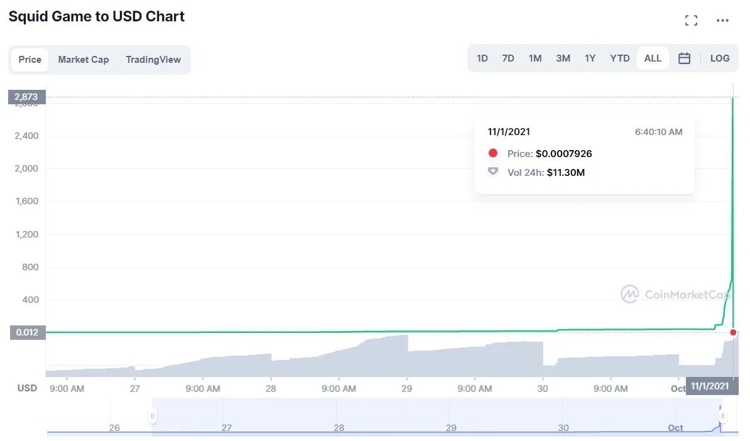Switch to the Price tab
The width and height of the screenshot is (750, 441).
tap(30, 60)
